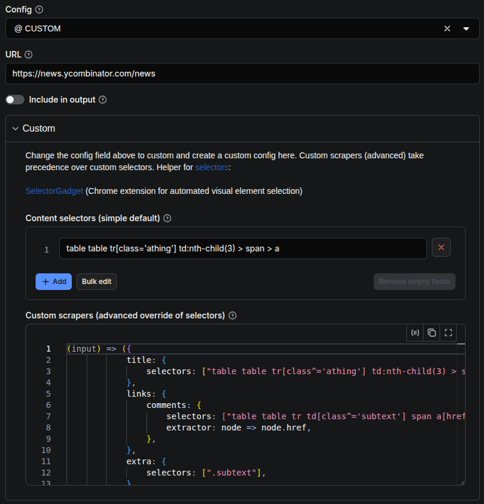Click the URL help icon

tap(28, 55)
